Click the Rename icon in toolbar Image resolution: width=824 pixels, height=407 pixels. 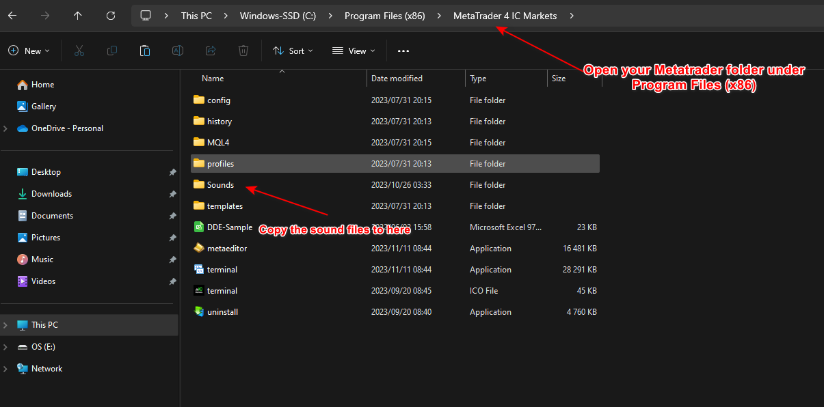[177, 51]
